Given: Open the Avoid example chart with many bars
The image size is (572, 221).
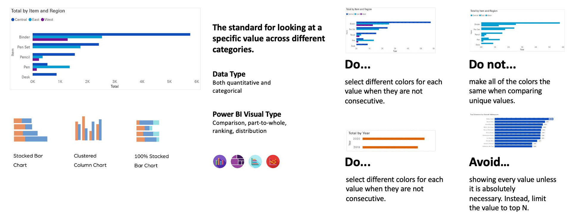Looking at the screenshot, I should click(512, 131).
